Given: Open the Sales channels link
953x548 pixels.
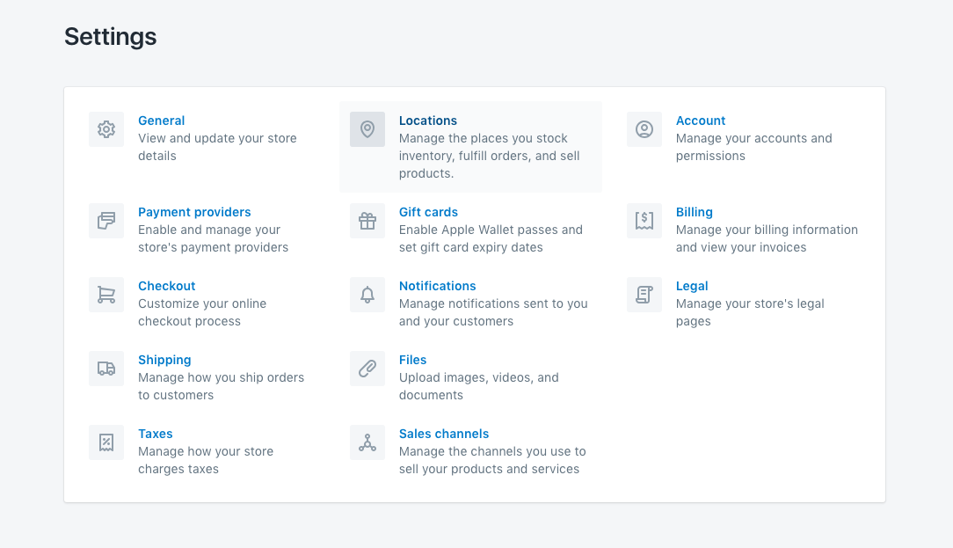Looking at the screenshot, I should pos(444,434).
